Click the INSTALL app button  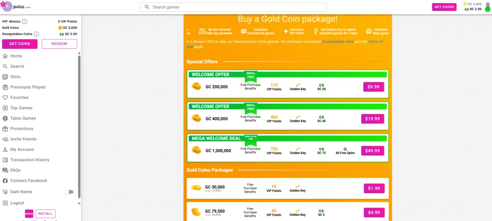pyautogui.click(x=45, y=214)
